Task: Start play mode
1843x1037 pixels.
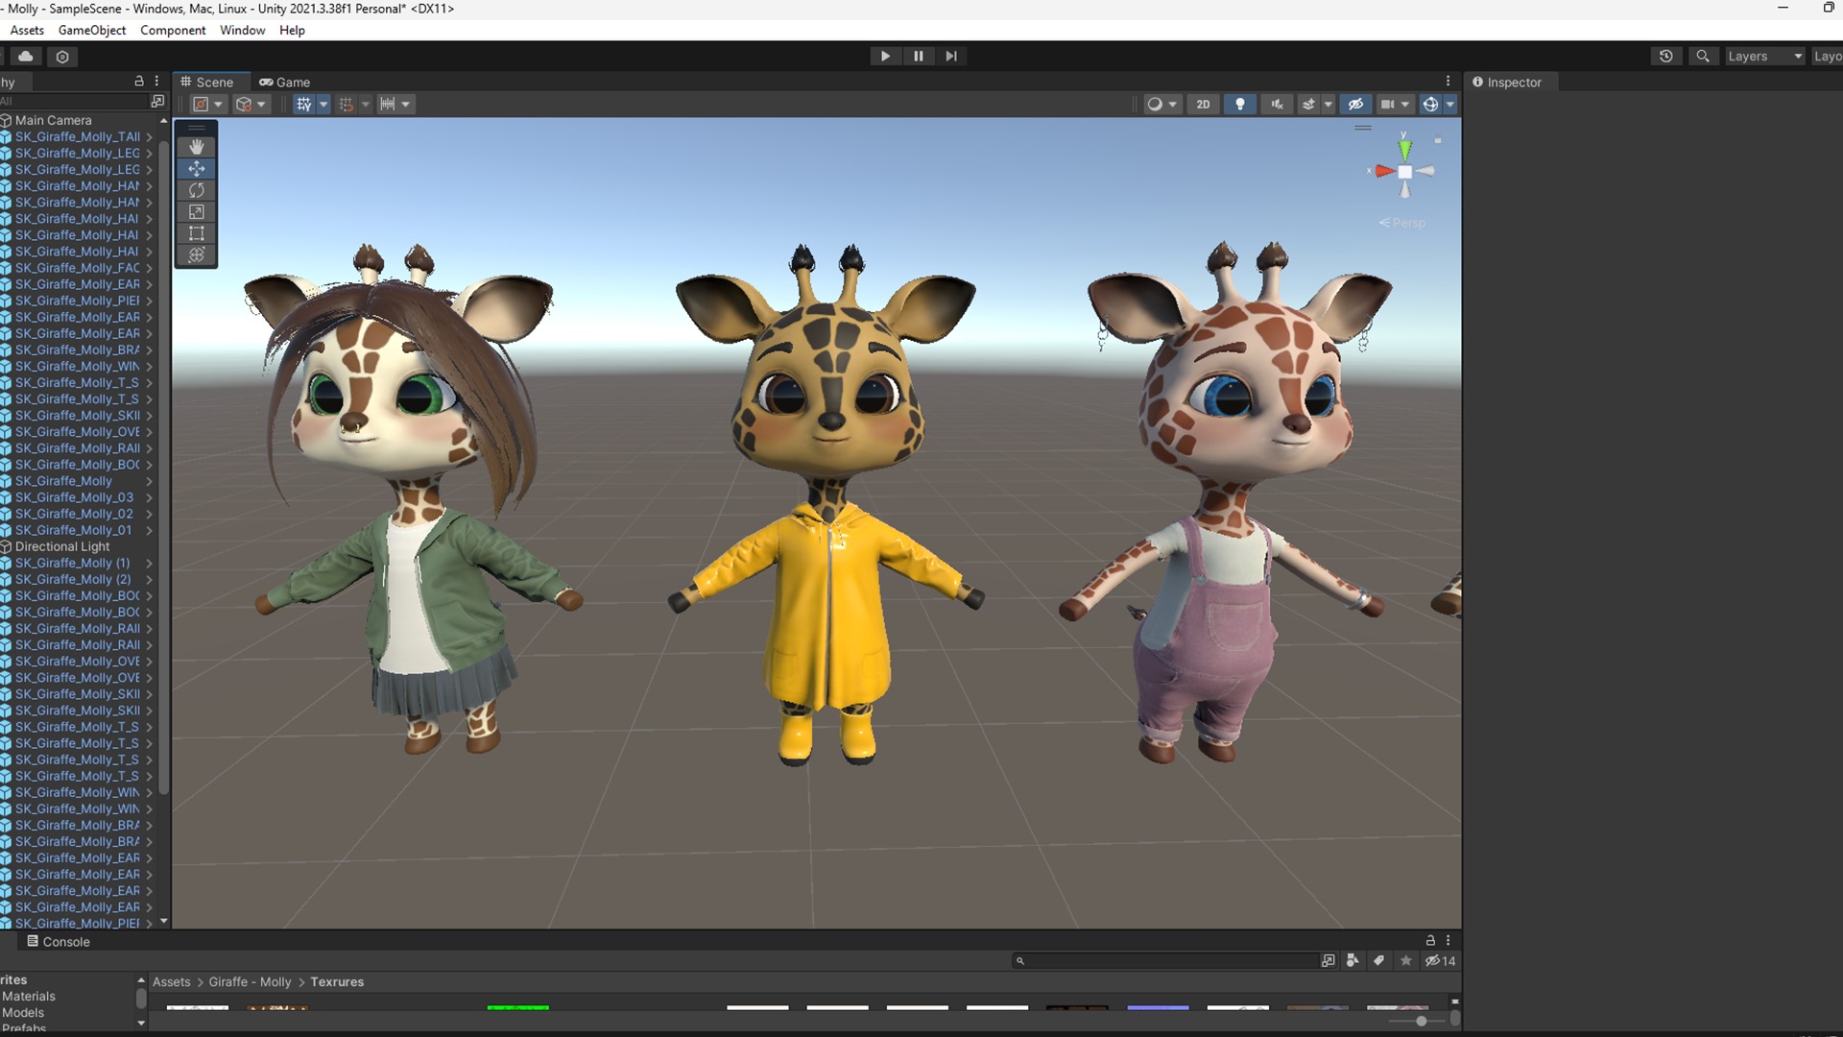Action: point(885,56)
